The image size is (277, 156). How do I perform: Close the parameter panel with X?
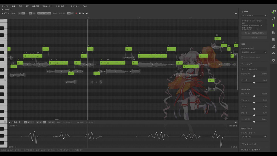236,122
